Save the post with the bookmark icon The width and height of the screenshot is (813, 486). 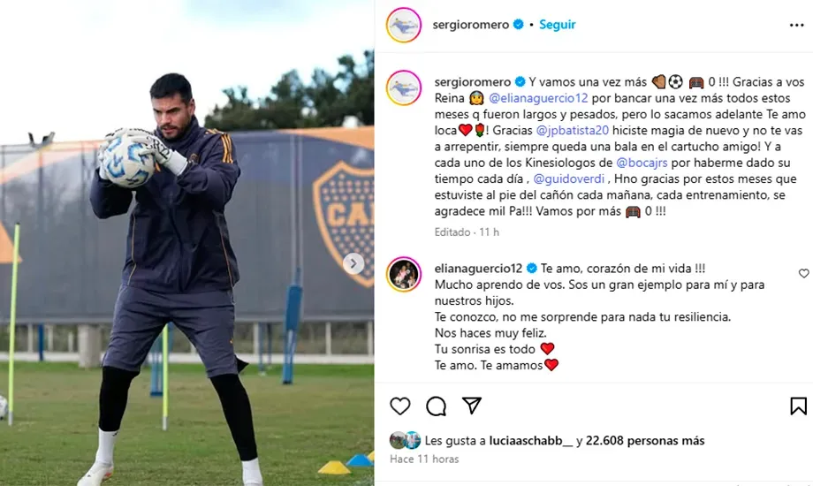point(799,406)
